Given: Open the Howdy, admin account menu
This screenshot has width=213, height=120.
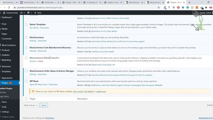Looking at the screenshot, I should point(206,13).
